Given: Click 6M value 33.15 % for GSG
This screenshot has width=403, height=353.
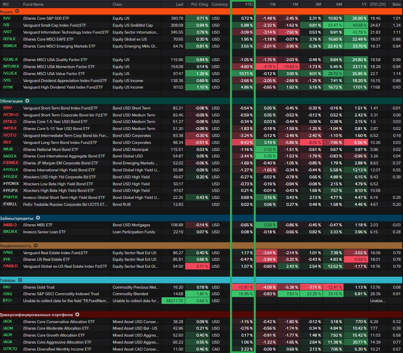Looking at the screenshot, I should coord(333,294).
